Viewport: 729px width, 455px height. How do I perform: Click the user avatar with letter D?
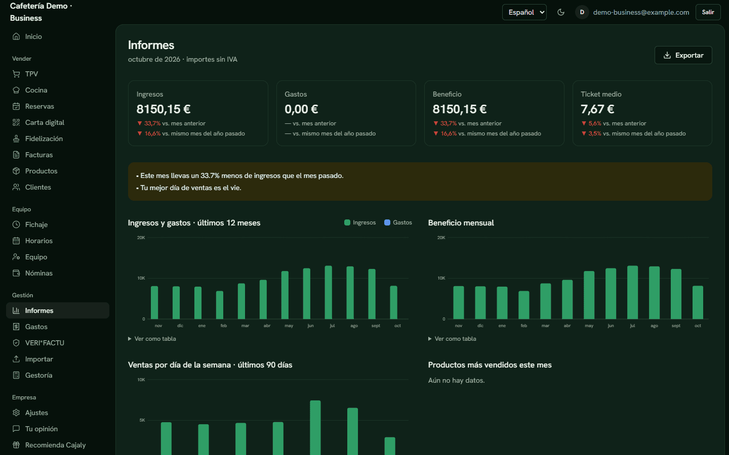(x=582, y=12)
